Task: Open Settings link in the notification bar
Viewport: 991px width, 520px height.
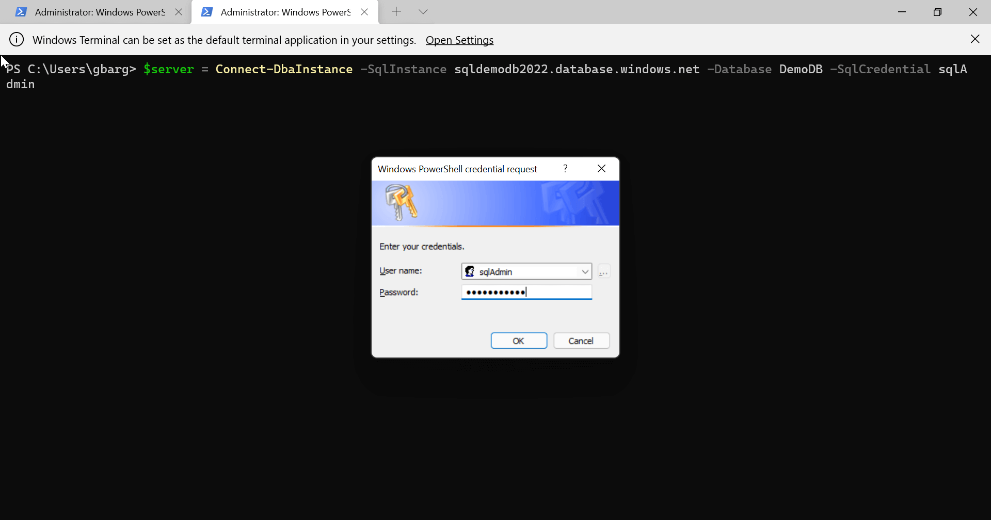Action: 459,40
